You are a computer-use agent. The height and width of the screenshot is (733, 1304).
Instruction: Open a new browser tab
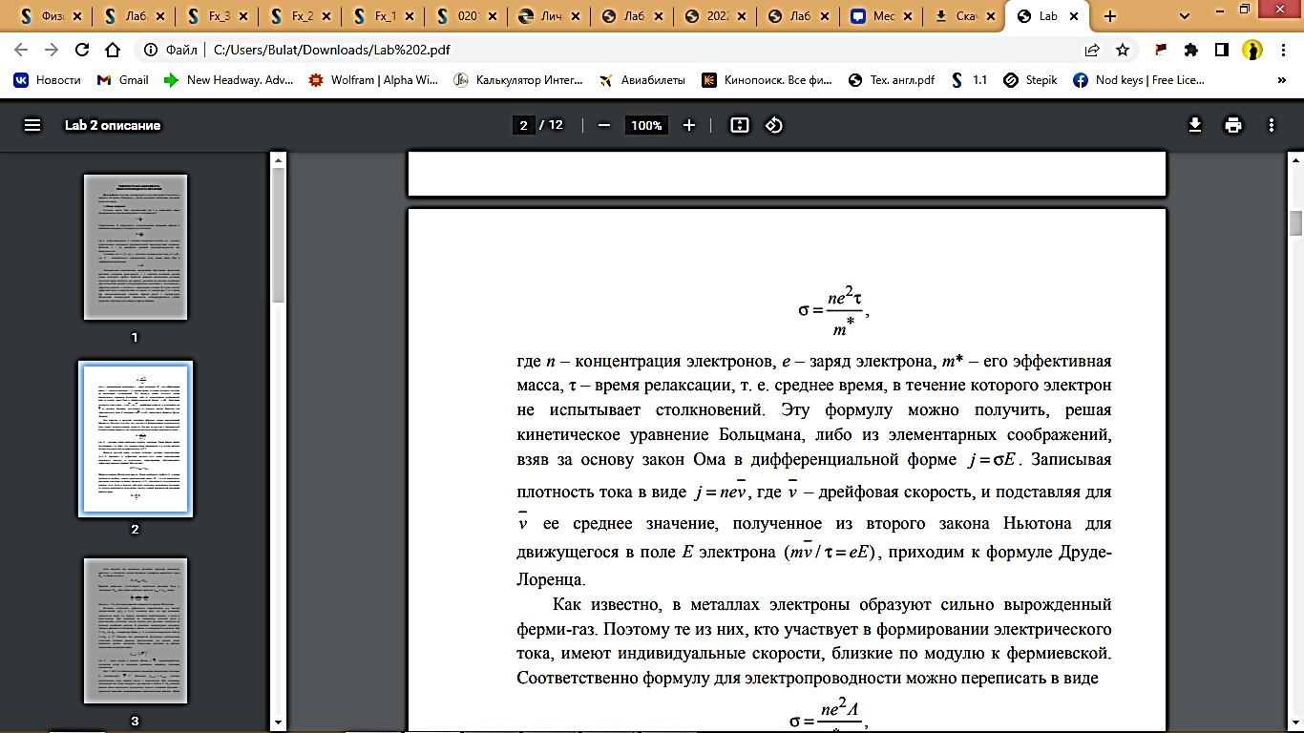[x=1109, y=16]
